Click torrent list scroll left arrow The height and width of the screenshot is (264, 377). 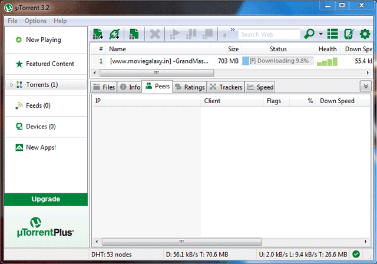[x=94, y=72]
